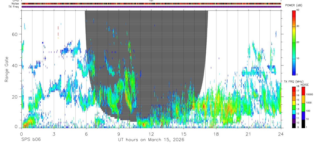
Task: Click the 20 label on POWER scale
Action: pos(297,42)
